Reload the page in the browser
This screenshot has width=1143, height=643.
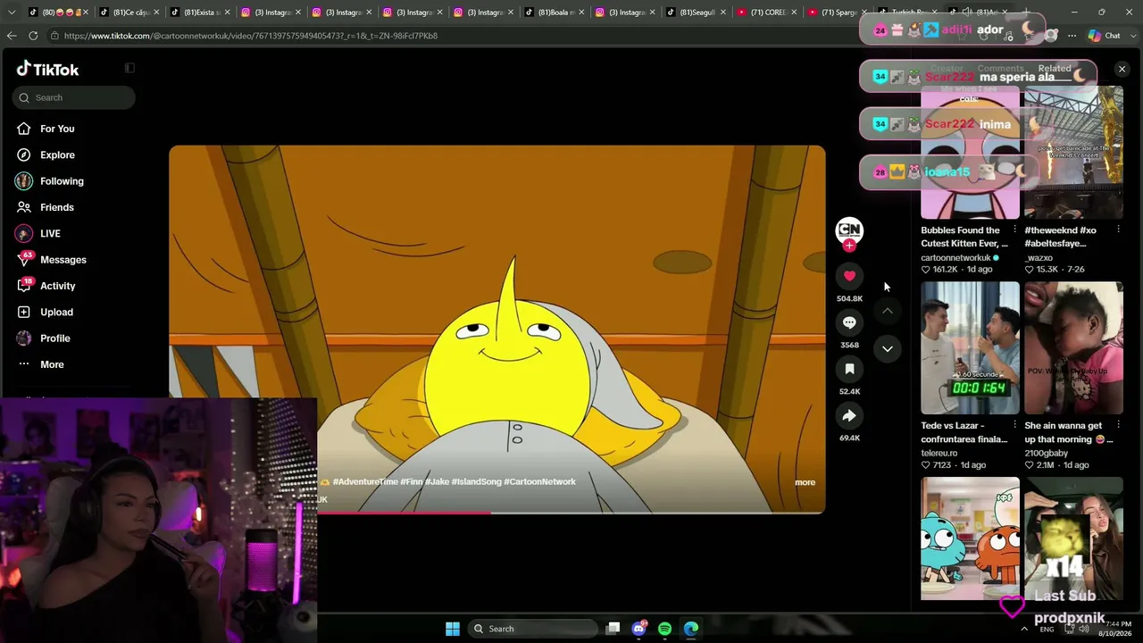33,36
